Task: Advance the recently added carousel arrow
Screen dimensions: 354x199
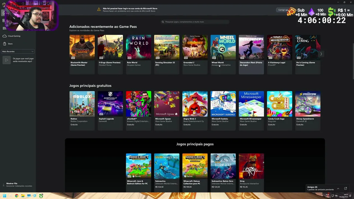Action: pos(321,54)
